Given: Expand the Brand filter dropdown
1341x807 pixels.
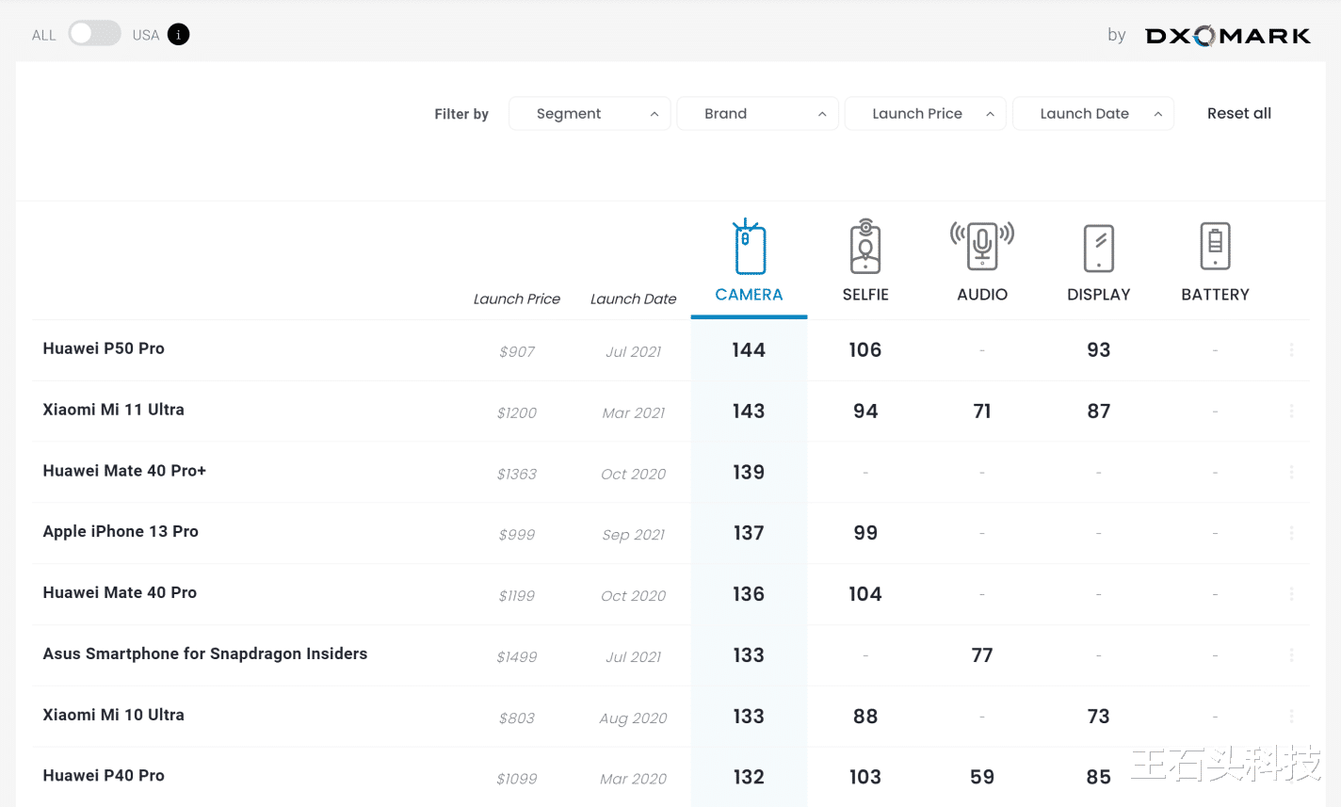Looking at the screenshot, I should click(757, 114).
